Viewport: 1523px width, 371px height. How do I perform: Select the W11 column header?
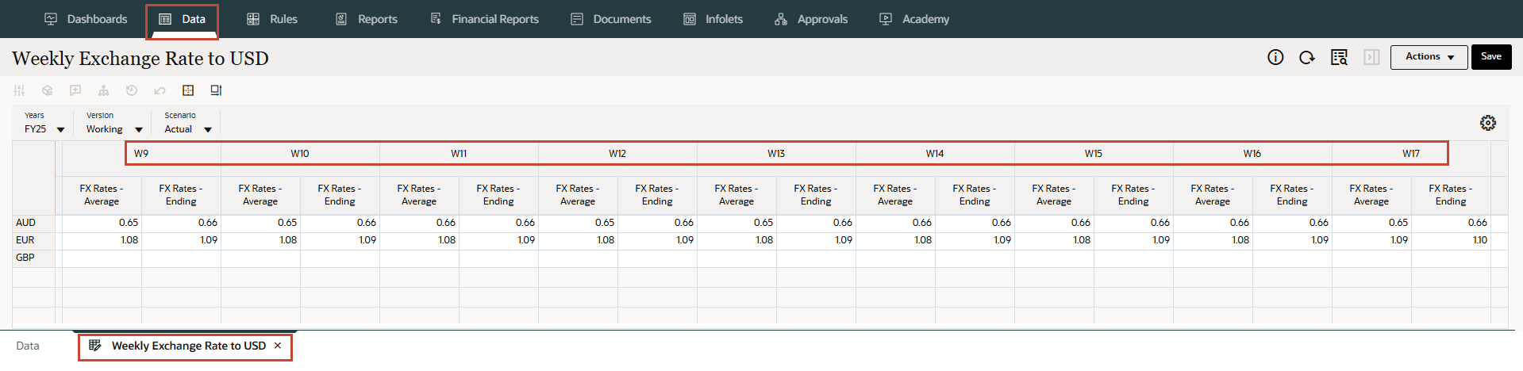(459, 154)
